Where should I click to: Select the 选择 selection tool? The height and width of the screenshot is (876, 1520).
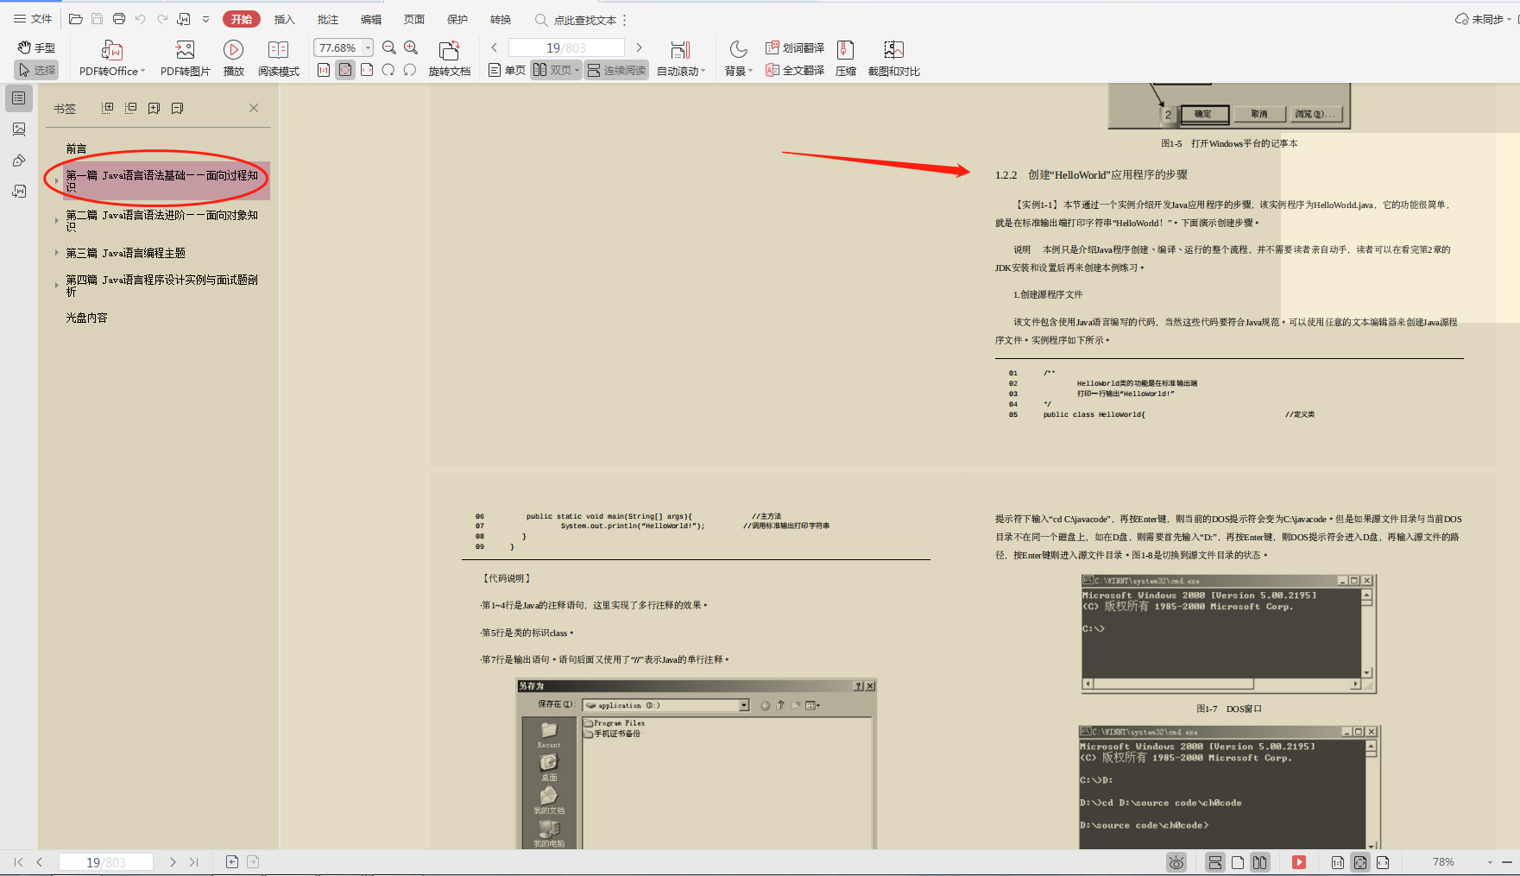click(x=36, y=70)
